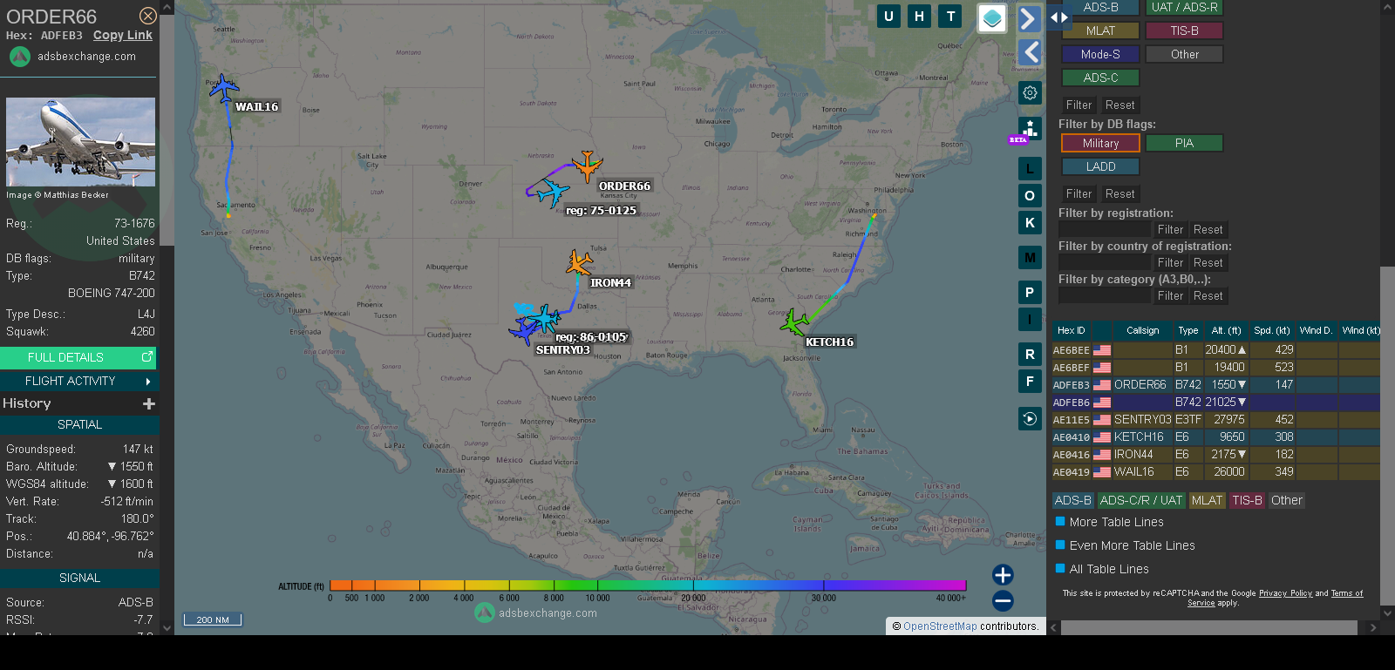
Task: Zoom in with the plus button
Action: 1003,574
